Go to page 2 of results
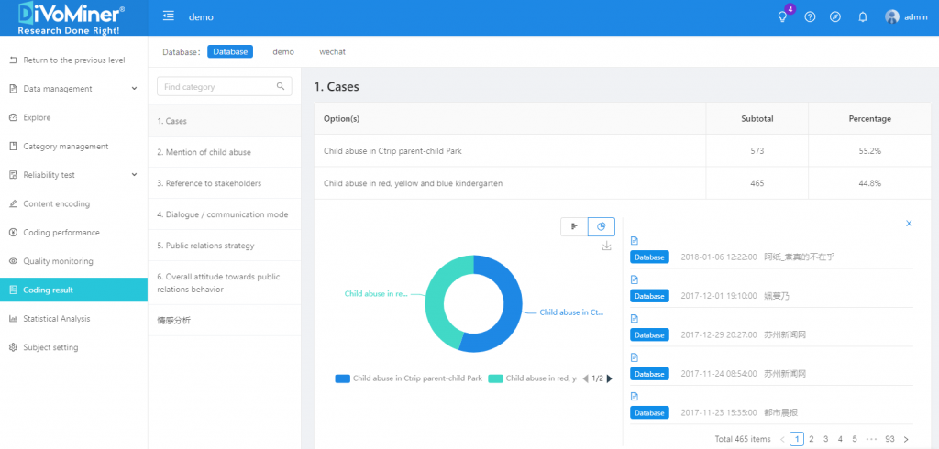The height and width of the screenshot is (449, 939). coord(811,439)
